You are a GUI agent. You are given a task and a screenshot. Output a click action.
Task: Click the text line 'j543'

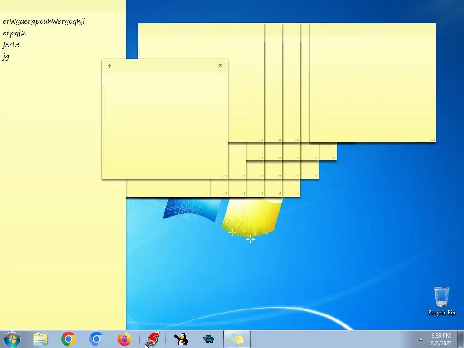pyautogui.click(x=11, y=45)
